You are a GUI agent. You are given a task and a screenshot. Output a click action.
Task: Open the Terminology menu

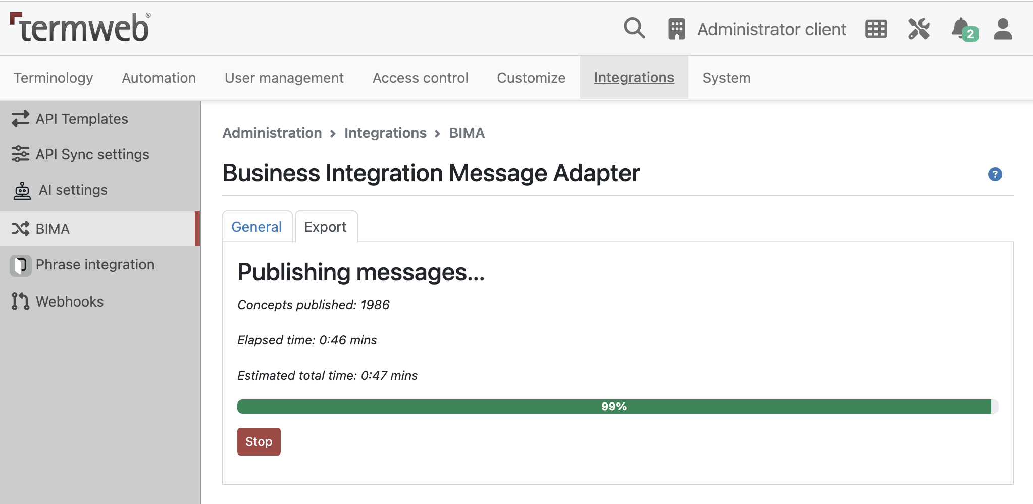coord(54,78)
